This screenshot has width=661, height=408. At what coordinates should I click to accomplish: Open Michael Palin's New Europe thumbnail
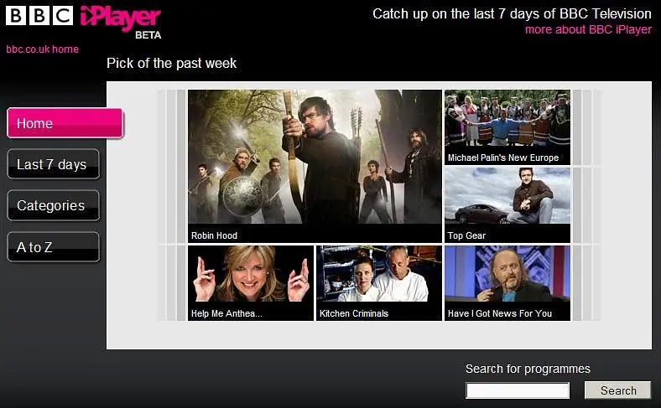pyautogui.click(x=507, y=127)
